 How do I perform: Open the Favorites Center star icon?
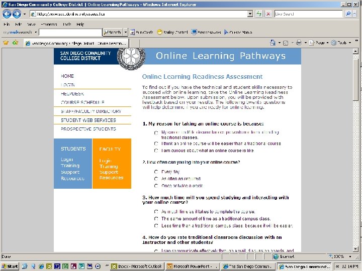(6, 43)
